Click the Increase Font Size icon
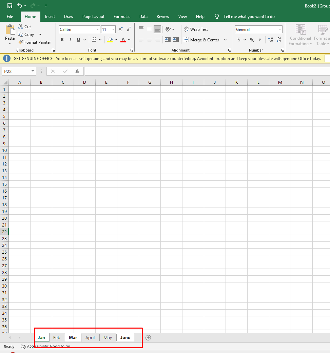Image resolution: width=330 pixels, height=353 pixels. click(120, 30)
